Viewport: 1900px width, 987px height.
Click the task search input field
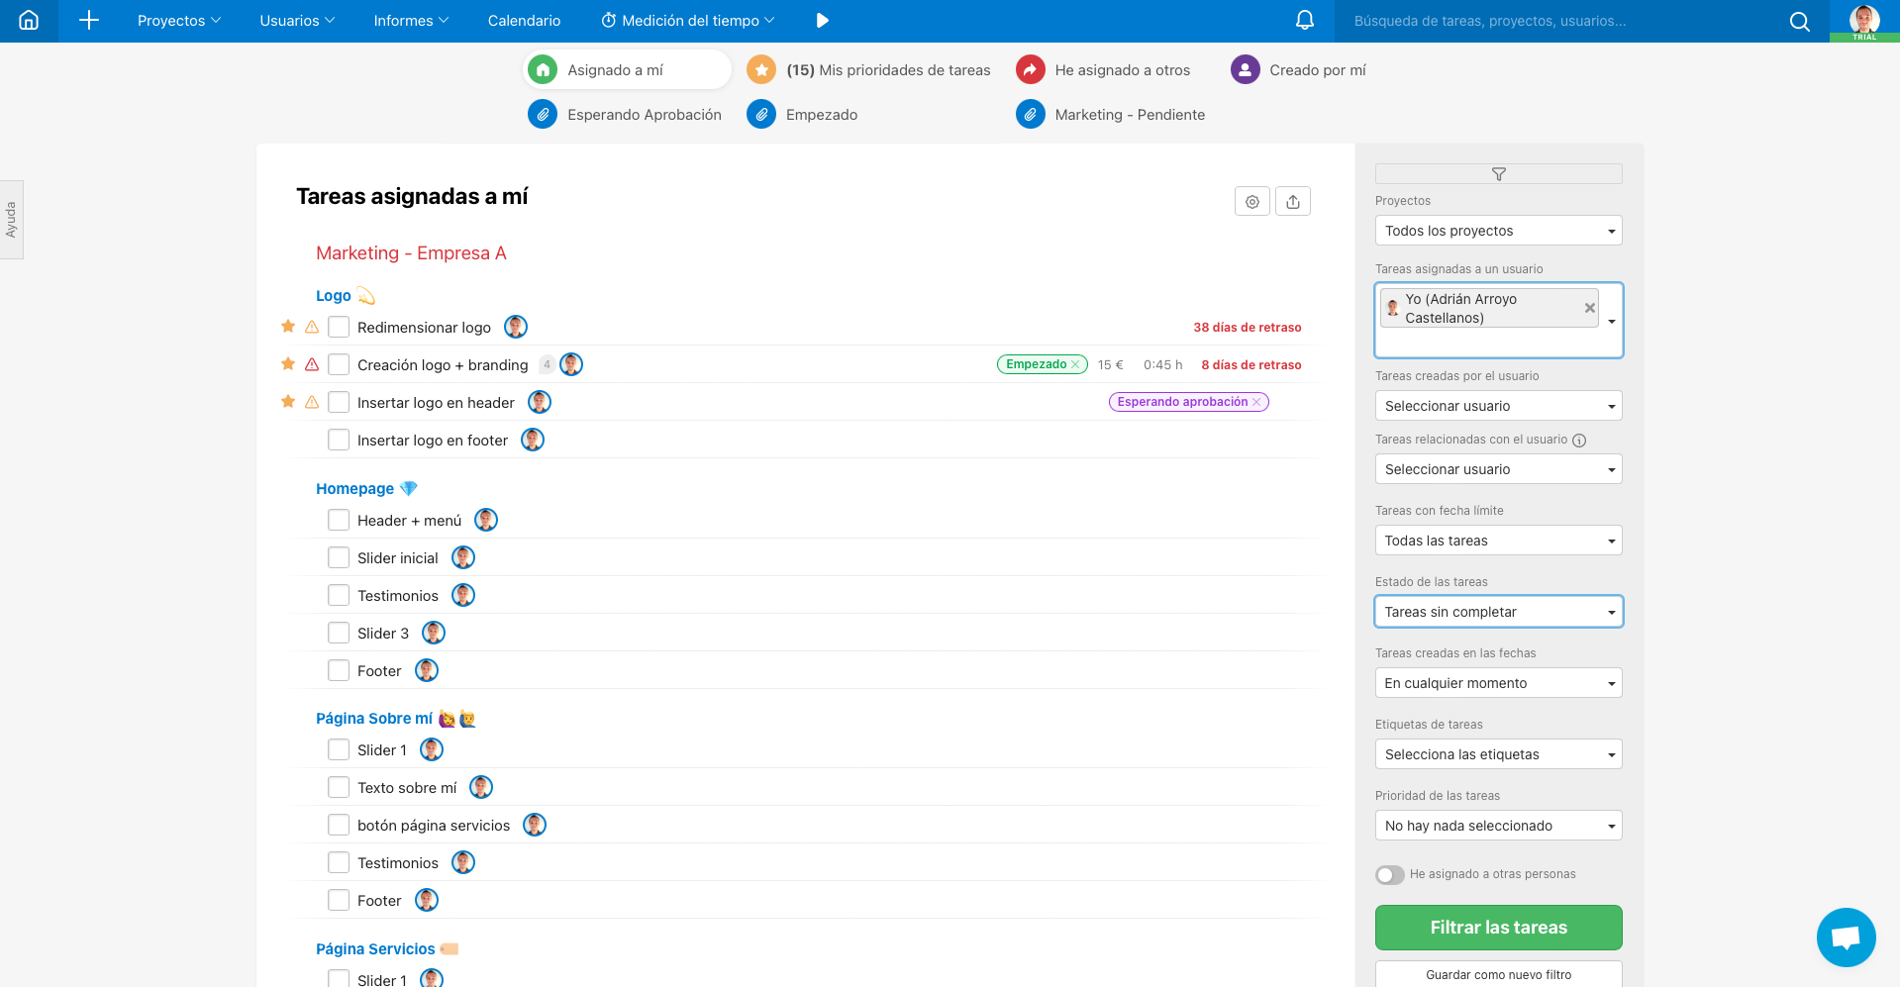click(x=1559, y=21)
